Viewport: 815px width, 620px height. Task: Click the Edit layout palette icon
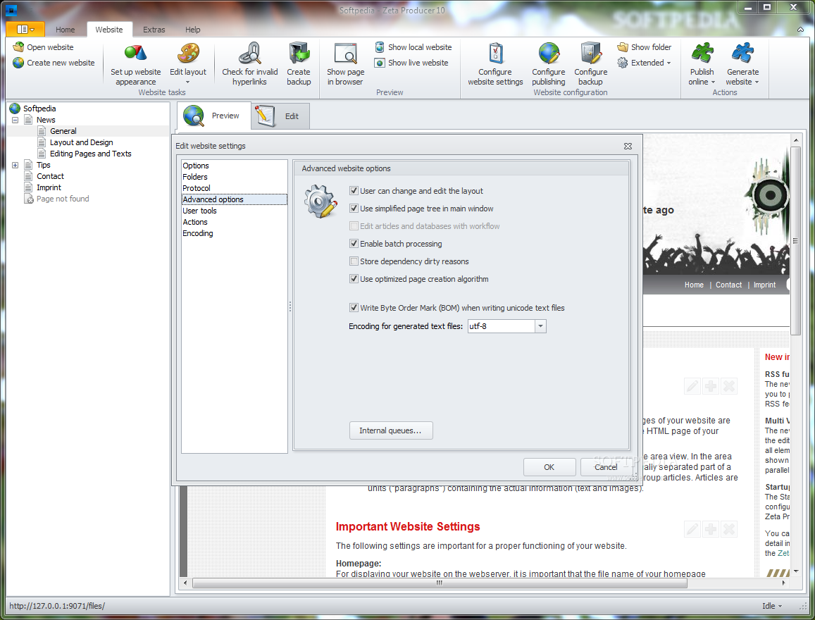[188, 53]
